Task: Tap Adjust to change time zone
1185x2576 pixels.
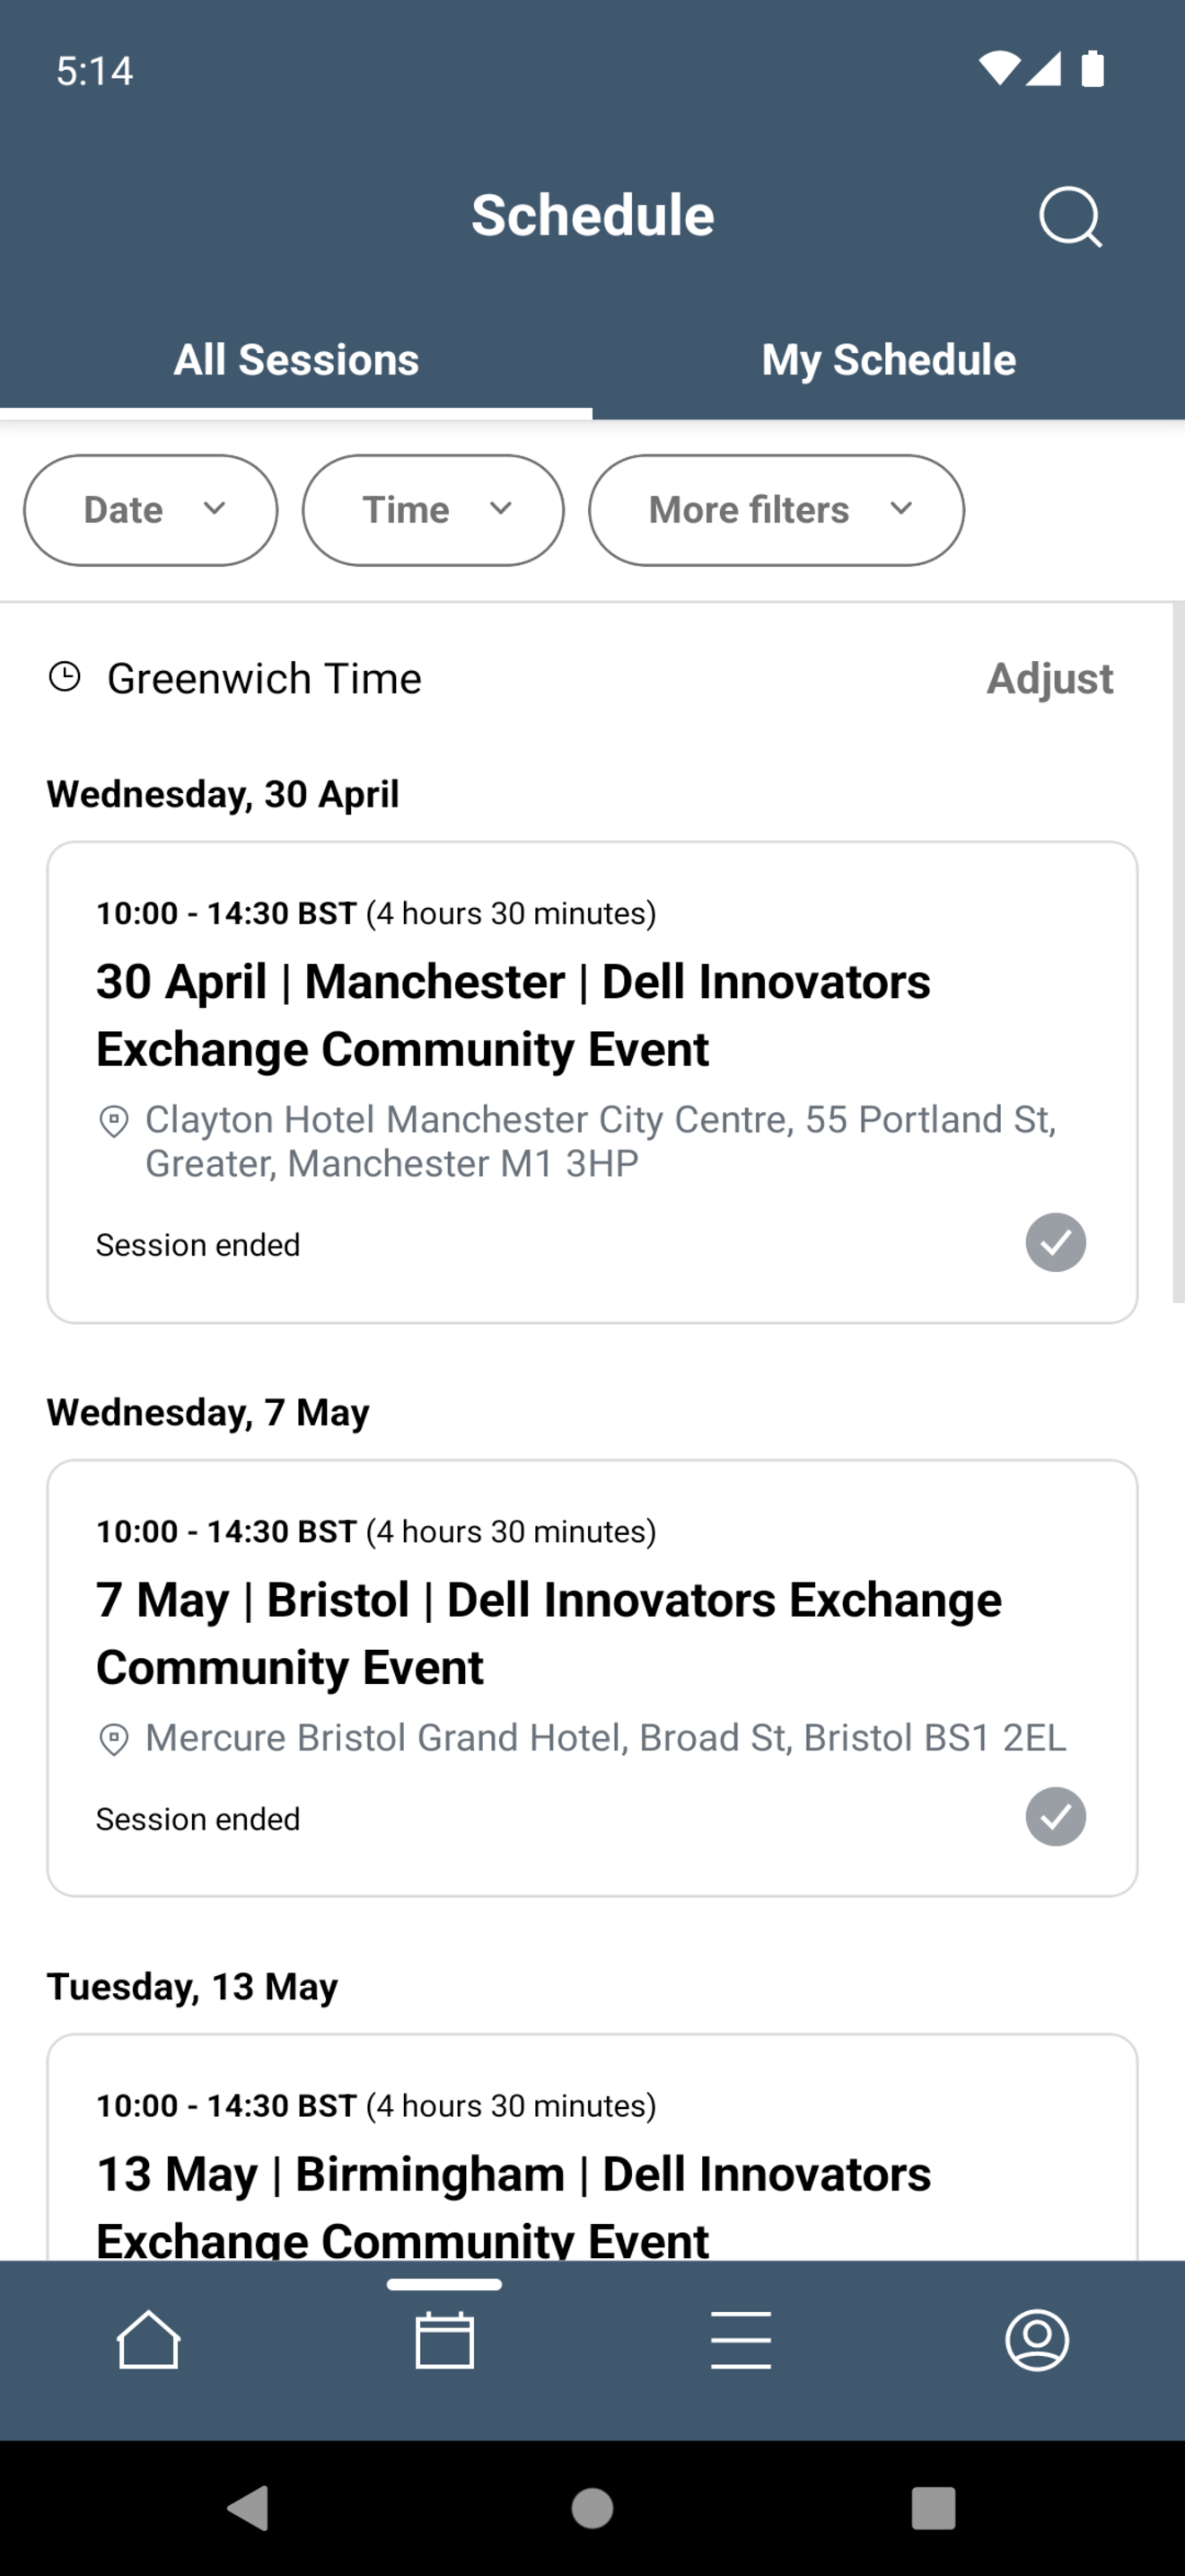Action: click(1049, 678)
